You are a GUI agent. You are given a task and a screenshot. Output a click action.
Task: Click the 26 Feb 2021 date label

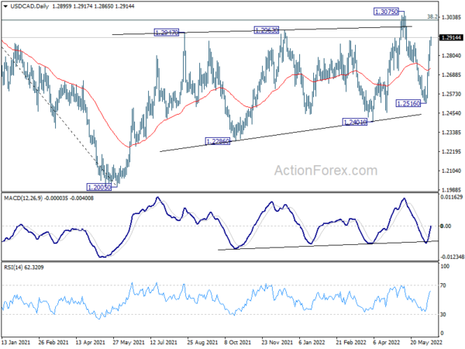click(x=53, y=343)
